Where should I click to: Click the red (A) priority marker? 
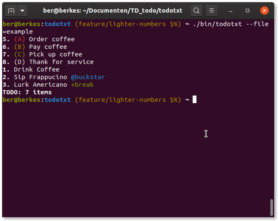(x=19, y=39)
